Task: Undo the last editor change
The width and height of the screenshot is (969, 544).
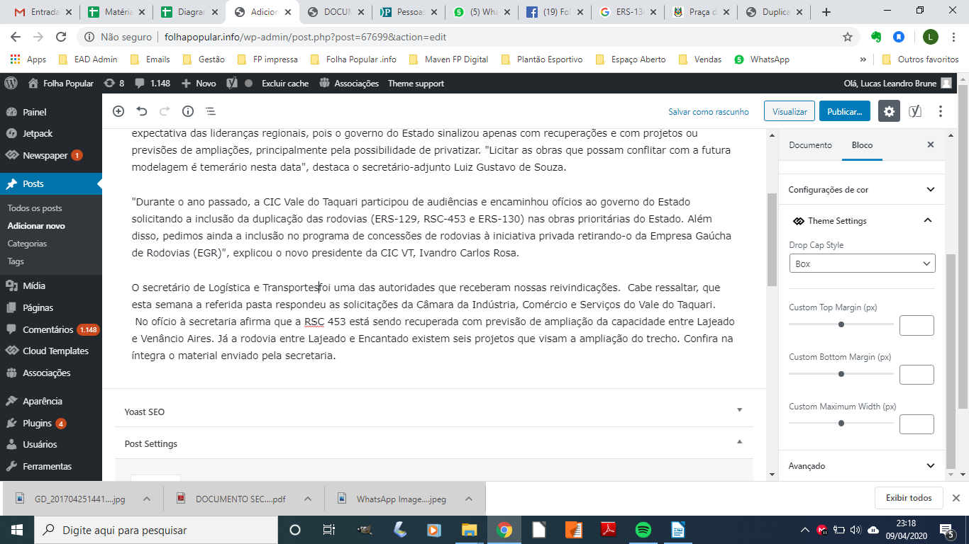Action: (x=142, y=111)
